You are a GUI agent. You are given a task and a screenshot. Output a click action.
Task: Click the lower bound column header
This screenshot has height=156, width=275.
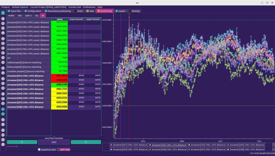tap(76, 19)
